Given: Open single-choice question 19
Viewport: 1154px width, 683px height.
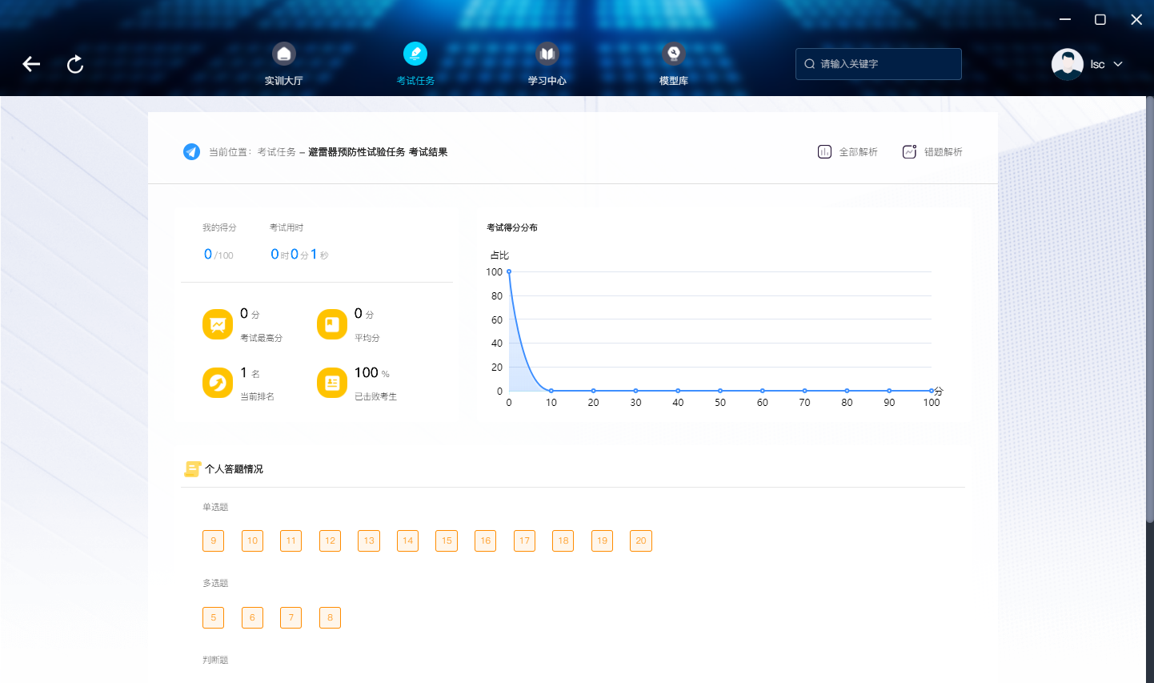Looking at the screenshot, I should [x=602, y=540].
